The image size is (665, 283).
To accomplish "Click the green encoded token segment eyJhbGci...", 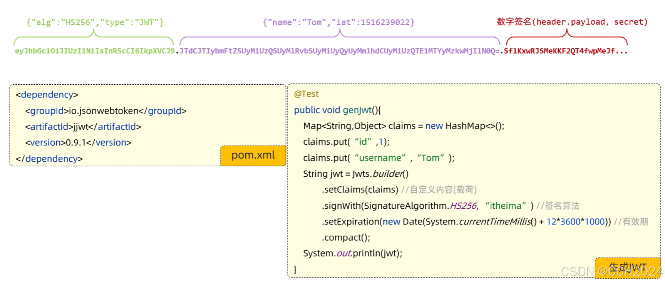I will click(x=95, y=51).
